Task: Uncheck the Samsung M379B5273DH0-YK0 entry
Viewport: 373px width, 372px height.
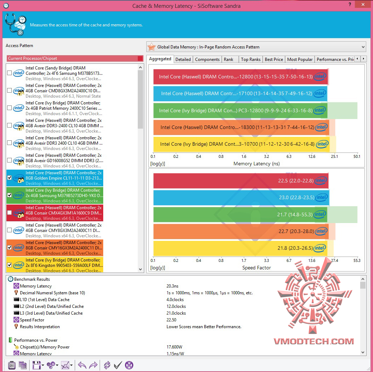Action: coord(10,195)
